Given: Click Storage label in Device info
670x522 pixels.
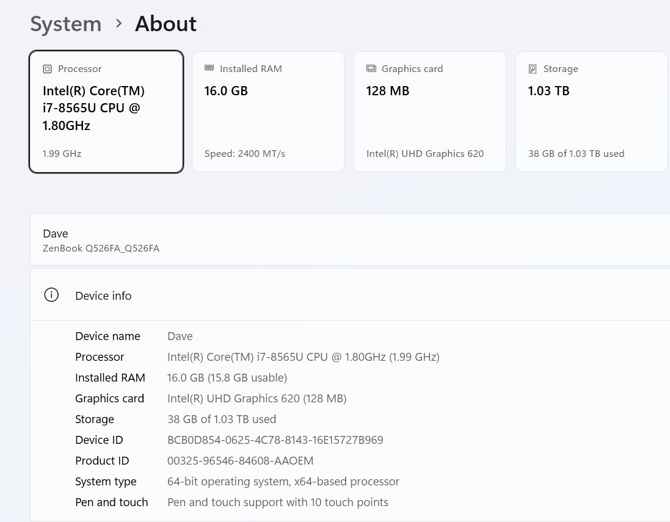Looking at the screenshot, I should 95,419.
